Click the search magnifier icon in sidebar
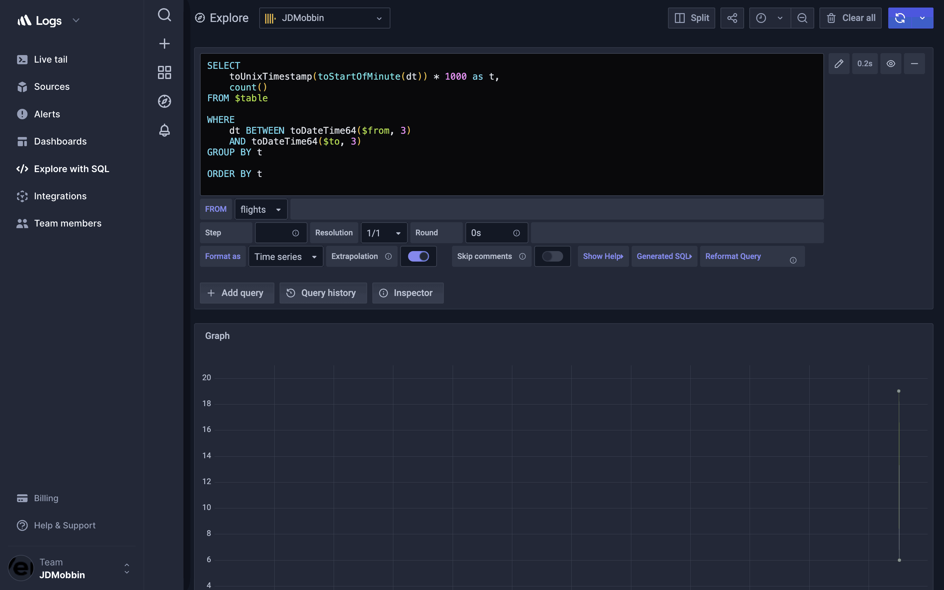 pyautogui.click(x=164, y=15)
